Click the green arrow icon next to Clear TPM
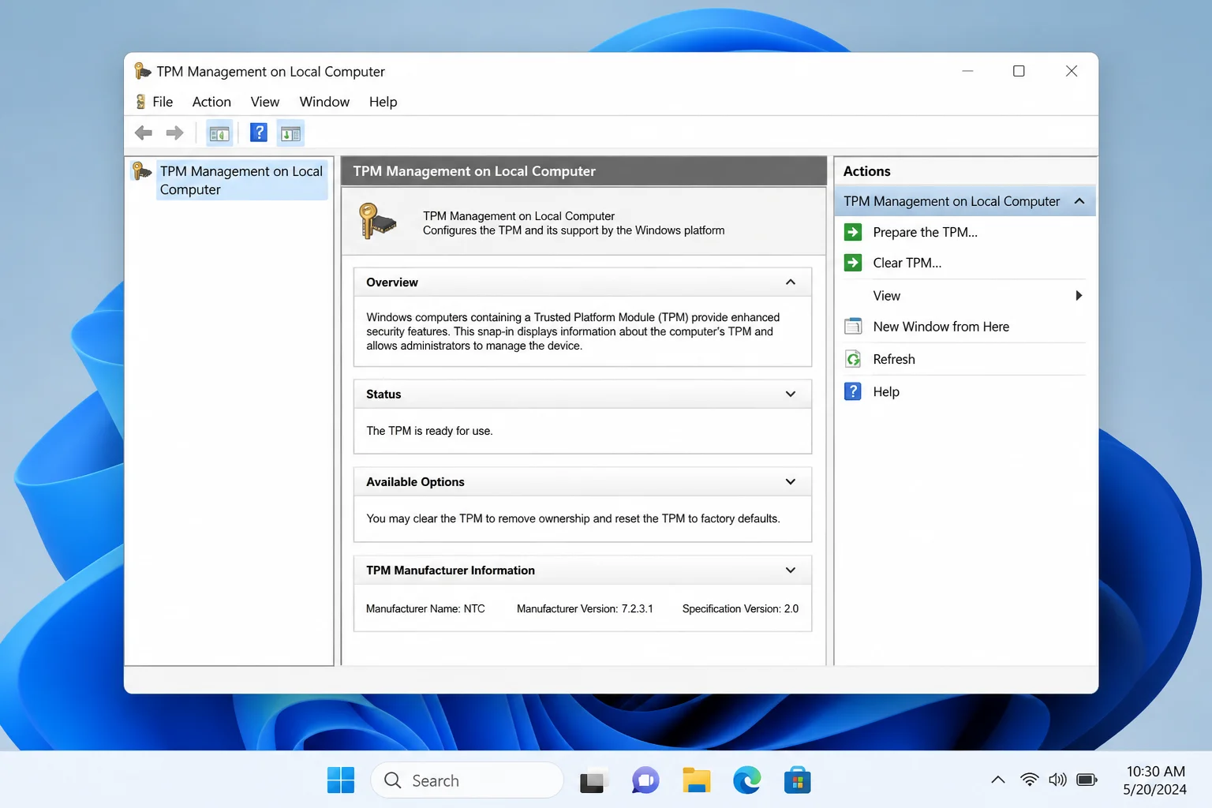Viewport: 1212px width, 808px height. point(853,263)
